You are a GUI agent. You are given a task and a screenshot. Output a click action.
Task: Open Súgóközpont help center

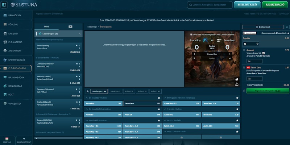point(24,140)
